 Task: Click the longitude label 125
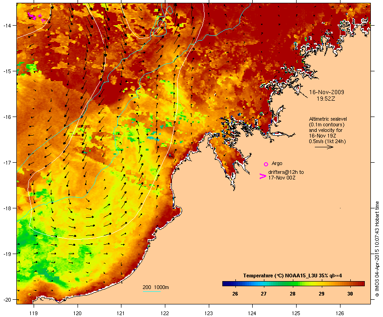click(296, 313)
